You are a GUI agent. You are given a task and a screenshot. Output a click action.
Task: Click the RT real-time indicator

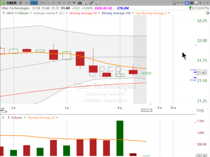click(x=182, y=3)
